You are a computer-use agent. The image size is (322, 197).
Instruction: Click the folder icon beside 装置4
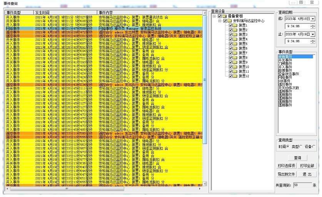[x=235, y=39]
